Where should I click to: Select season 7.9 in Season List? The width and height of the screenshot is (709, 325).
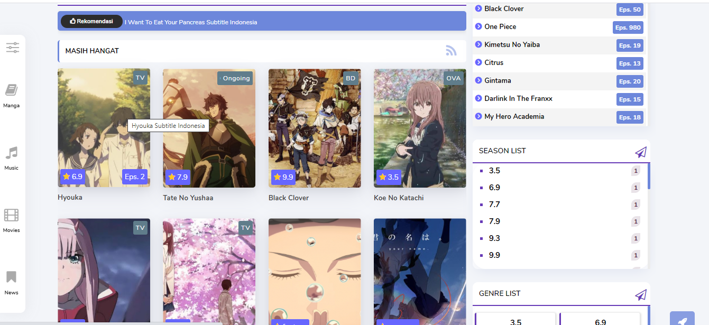click(494, 221)
